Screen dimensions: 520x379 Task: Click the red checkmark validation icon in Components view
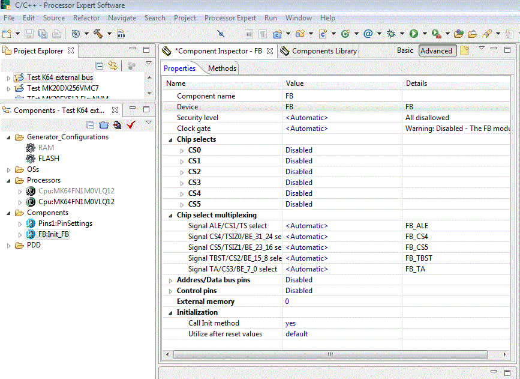(x=131, y=124)
